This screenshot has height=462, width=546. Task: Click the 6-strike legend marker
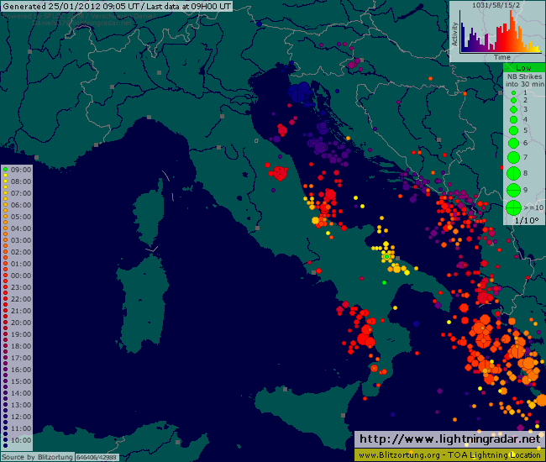pyautogui.click(x=513, y=143)
